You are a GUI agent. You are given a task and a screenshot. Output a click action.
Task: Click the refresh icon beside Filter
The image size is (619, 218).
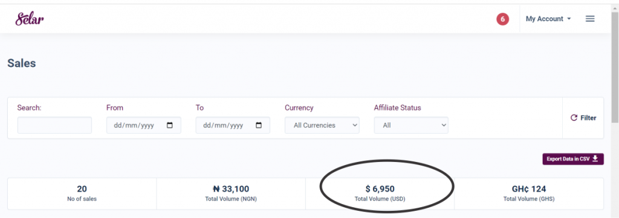(x=574, y=117)
